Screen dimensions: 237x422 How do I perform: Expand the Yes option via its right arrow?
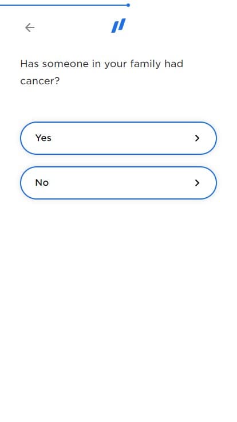coord(197,138)
